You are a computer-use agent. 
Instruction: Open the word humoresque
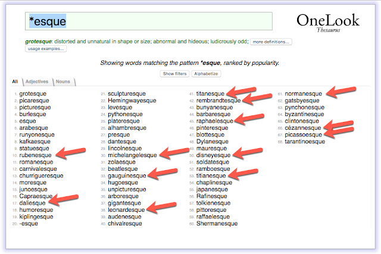coord(36,209)
